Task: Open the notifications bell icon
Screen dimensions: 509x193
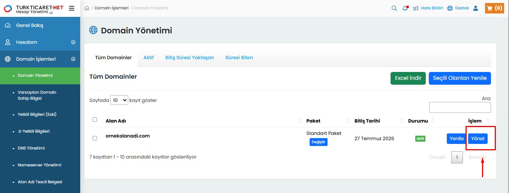Action: click(x=405, y=8)
